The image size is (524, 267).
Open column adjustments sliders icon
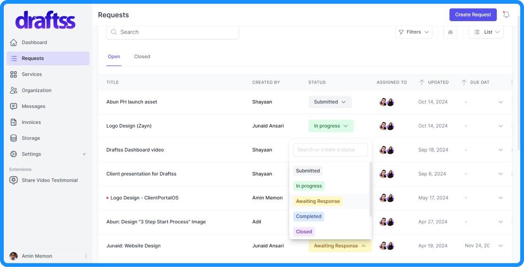[450, 32]
